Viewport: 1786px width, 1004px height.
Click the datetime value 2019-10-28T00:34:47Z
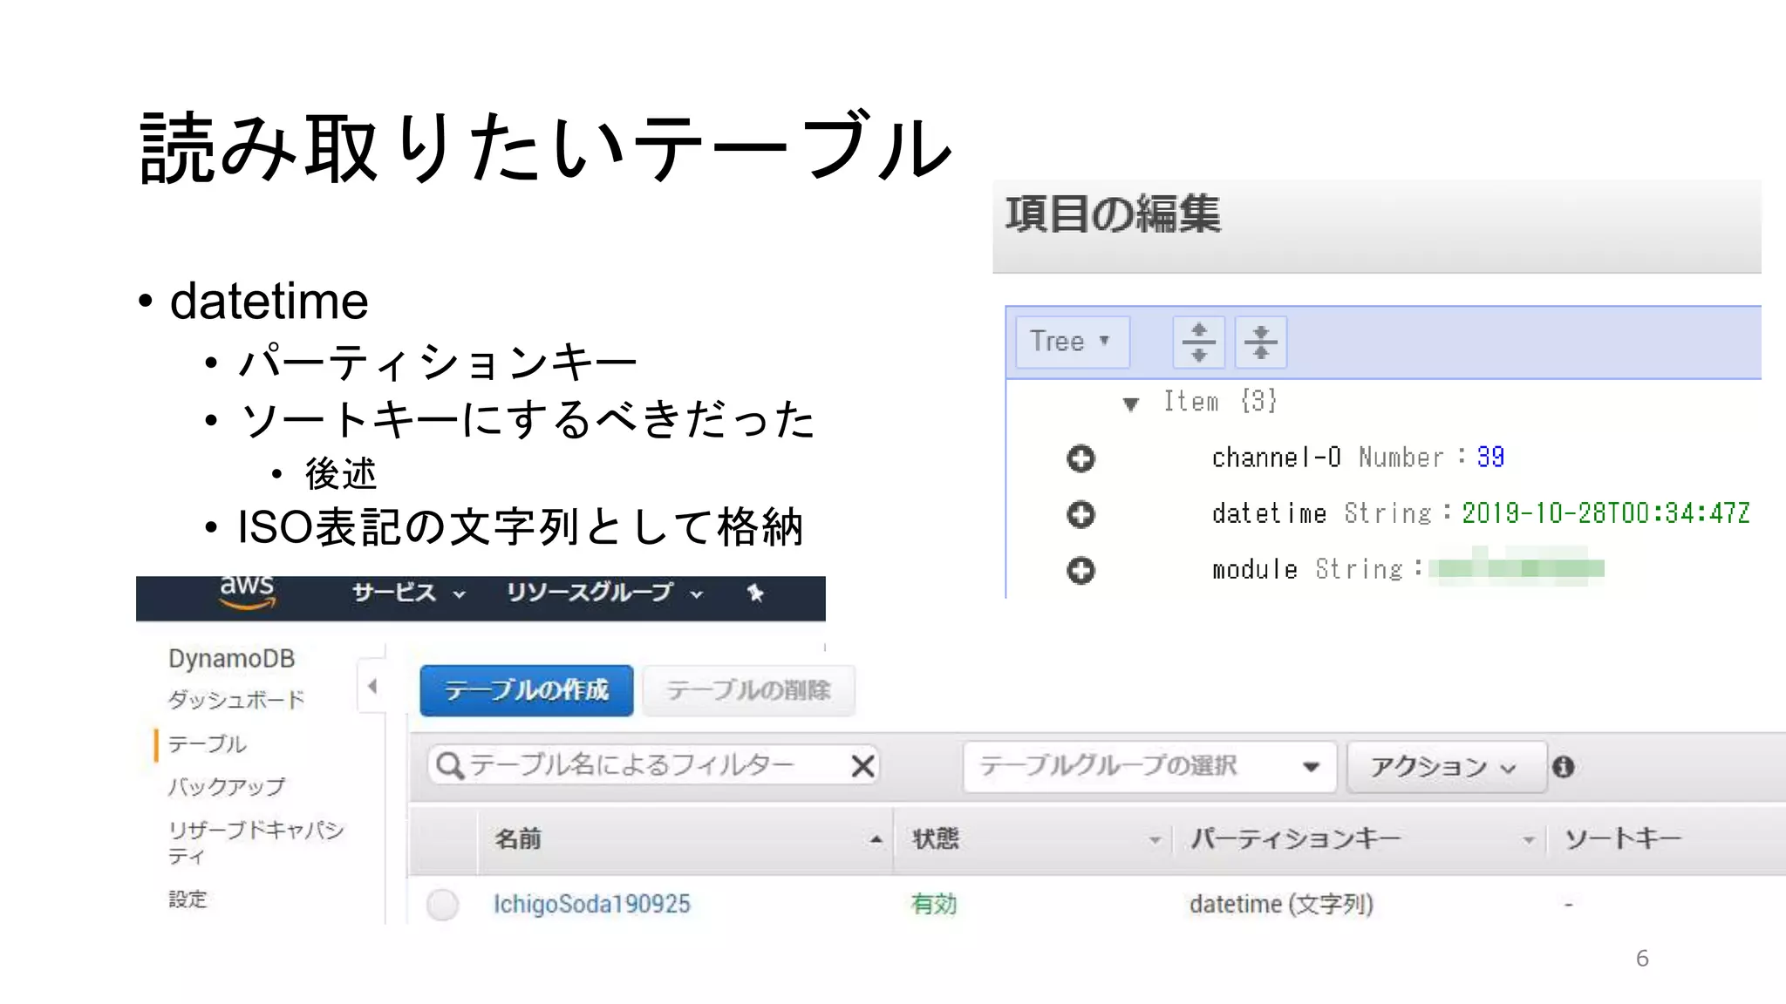pyautogui.click(x=1605, y=513)
